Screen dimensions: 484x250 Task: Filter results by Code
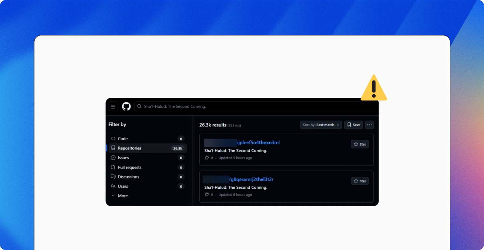pyautogui.click(x=123, y=139)
